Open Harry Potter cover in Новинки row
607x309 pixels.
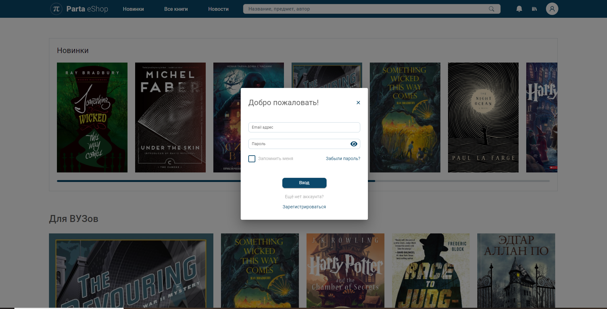click(x=542, y=118)
